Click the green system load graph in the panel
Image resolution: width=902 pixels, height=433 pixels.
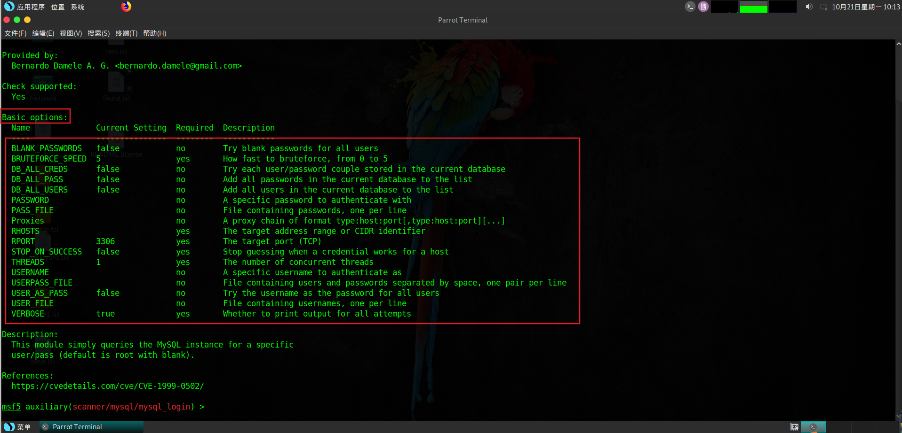click(x=753, y=7)
